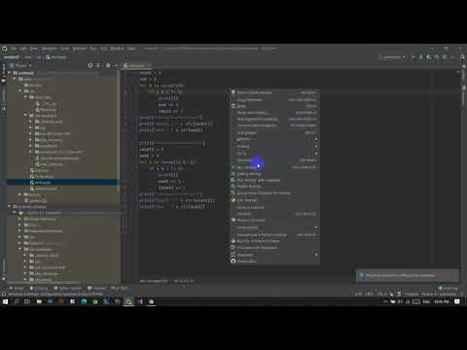Expand the Refactor submenu arrow in context menu

coord(316,139)
